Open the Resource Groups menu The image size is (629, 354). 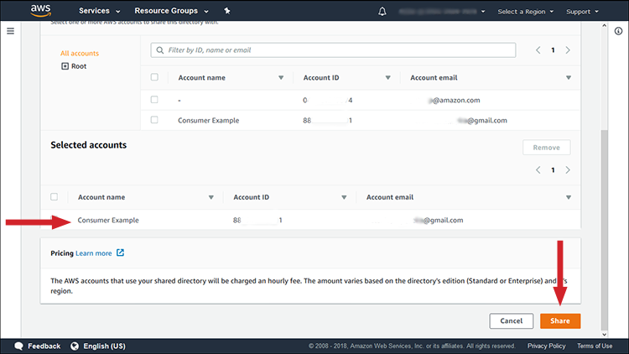tap(171, 11)
